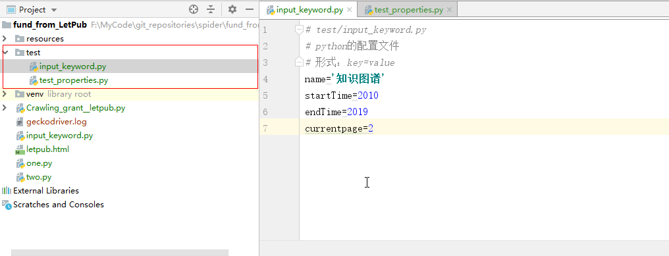The width and height of the screenshot is (669, 256).
Task: Expand the venv library root folder
Action: [x=4, y=94]
